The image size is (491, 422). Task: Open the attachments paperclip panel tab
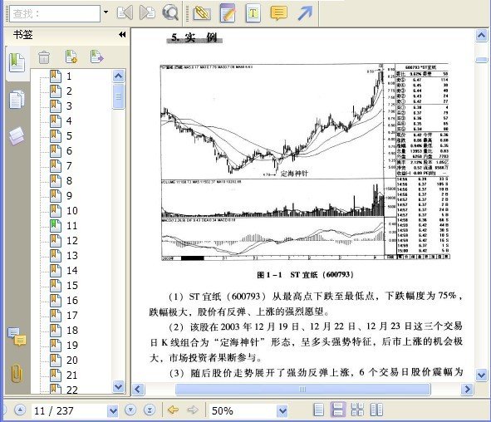(17, 373)
